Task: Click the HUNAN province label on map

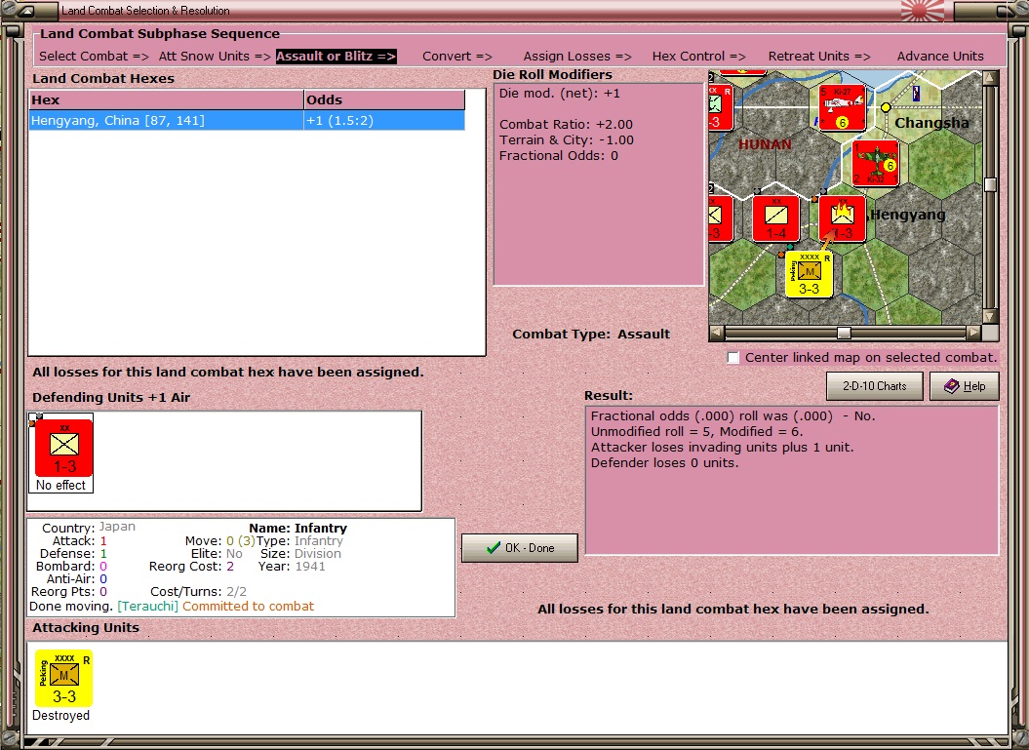Action: 765,144
